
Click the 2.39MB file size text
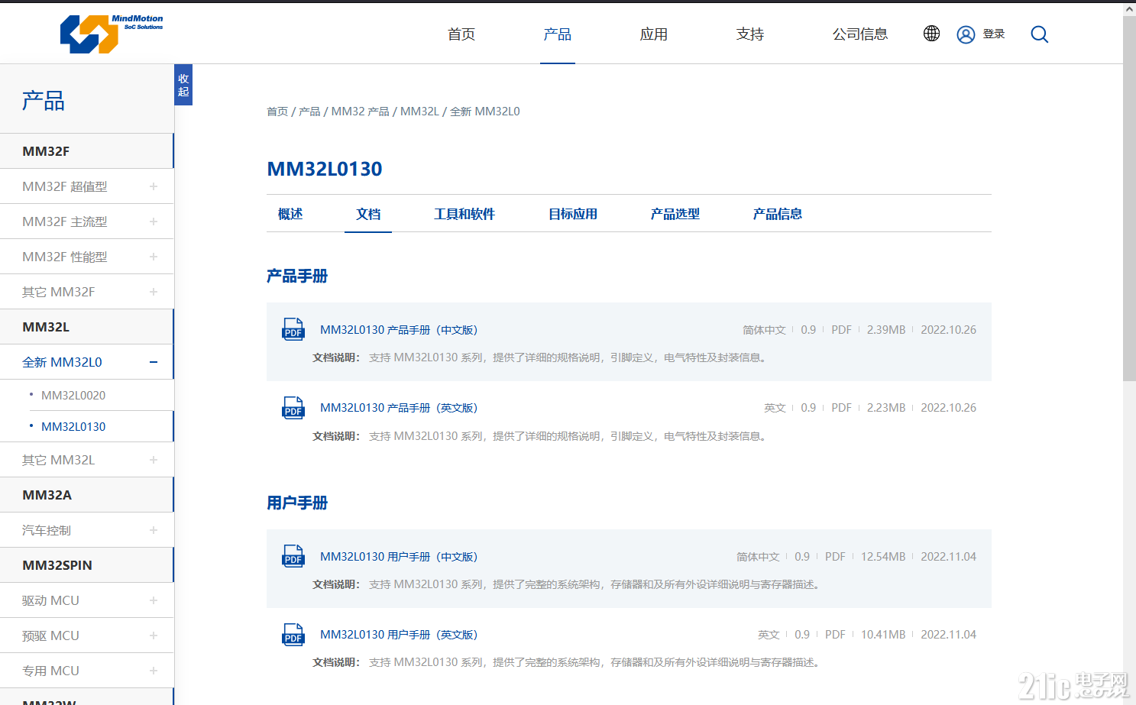pyautogui.click(x=886, y=330)
